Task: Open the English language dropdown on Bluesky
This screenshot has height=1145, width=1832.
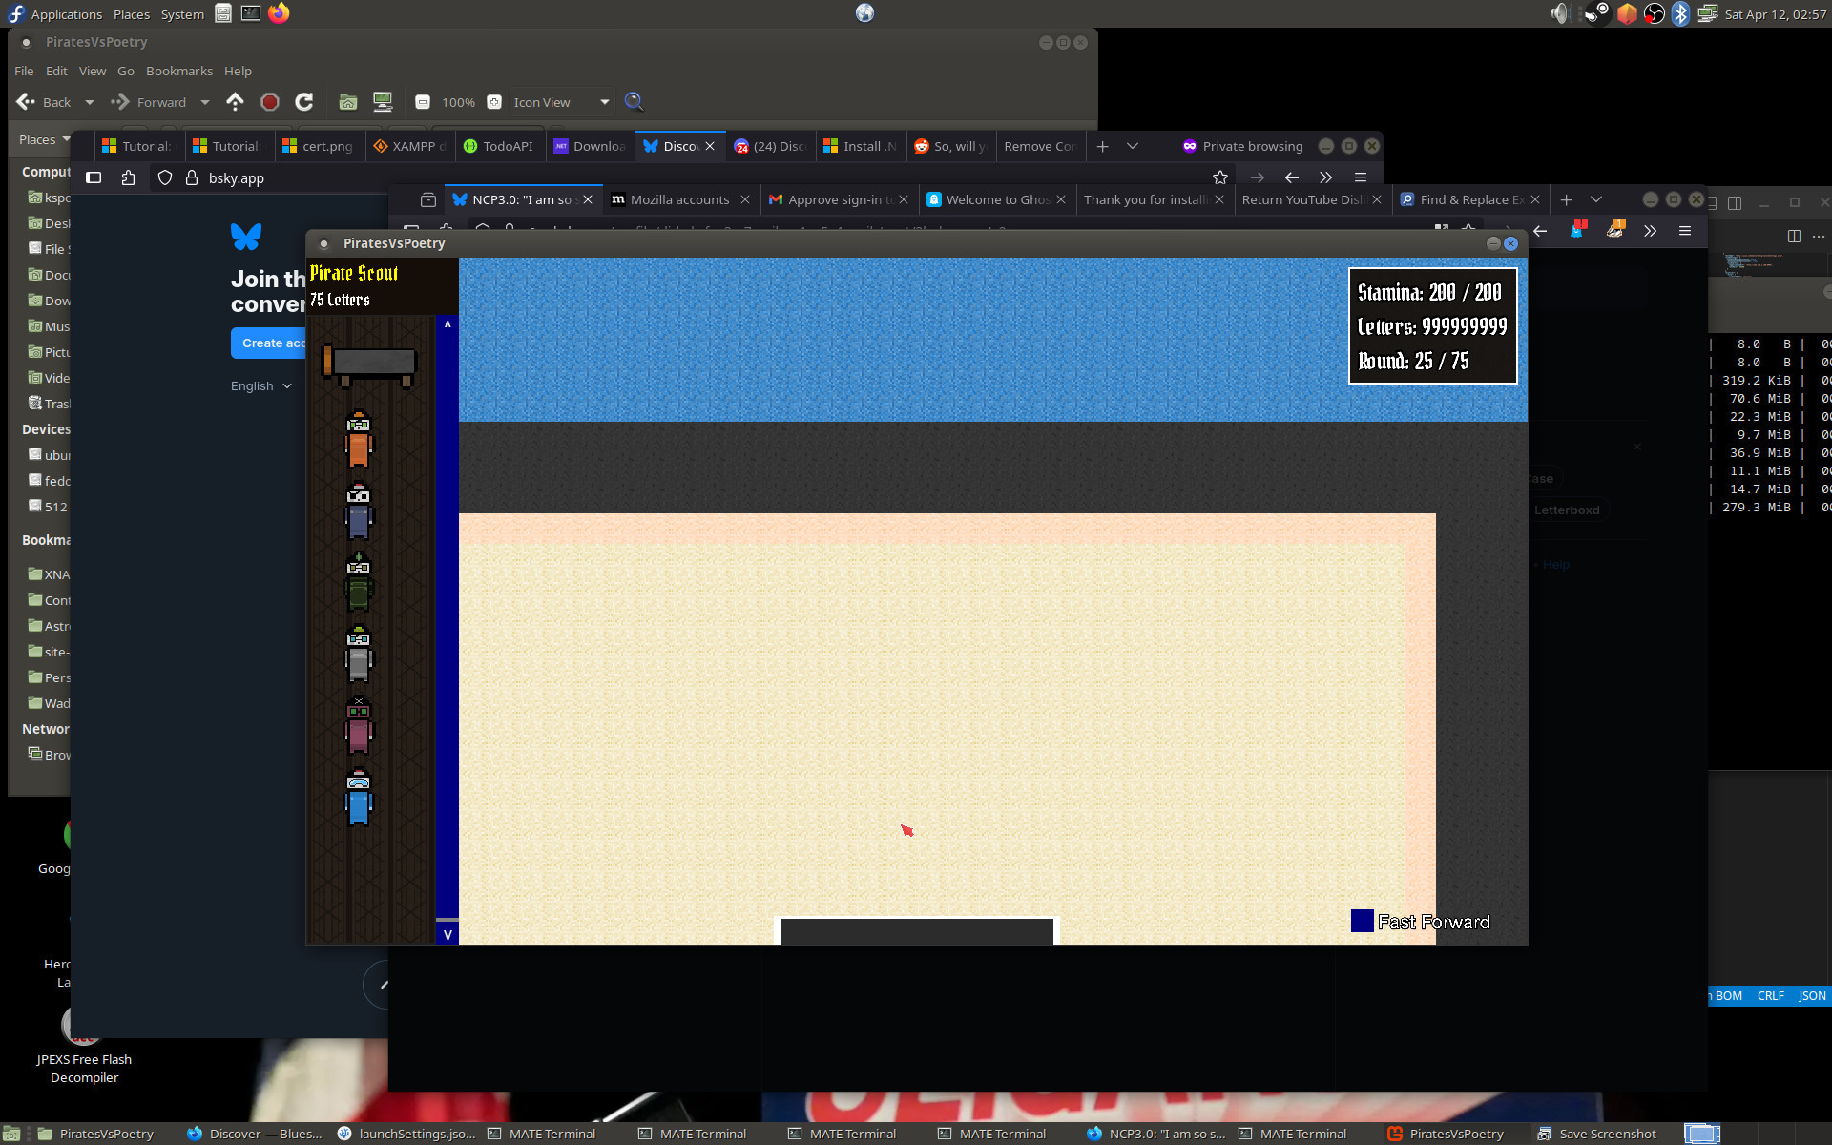Action: pyautogui.click(x=261, y=385)
